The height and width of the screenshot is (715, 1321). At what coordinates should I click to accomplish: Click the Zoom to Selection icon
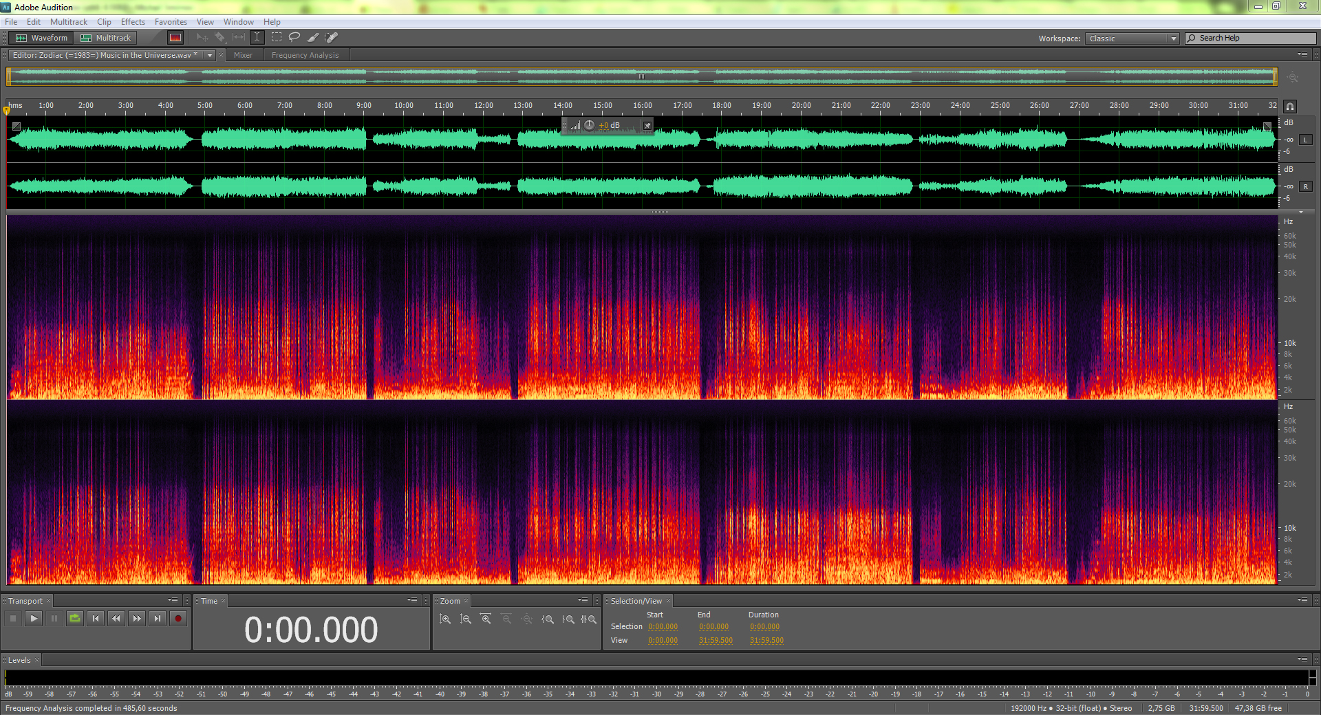[x=588, y=619]
